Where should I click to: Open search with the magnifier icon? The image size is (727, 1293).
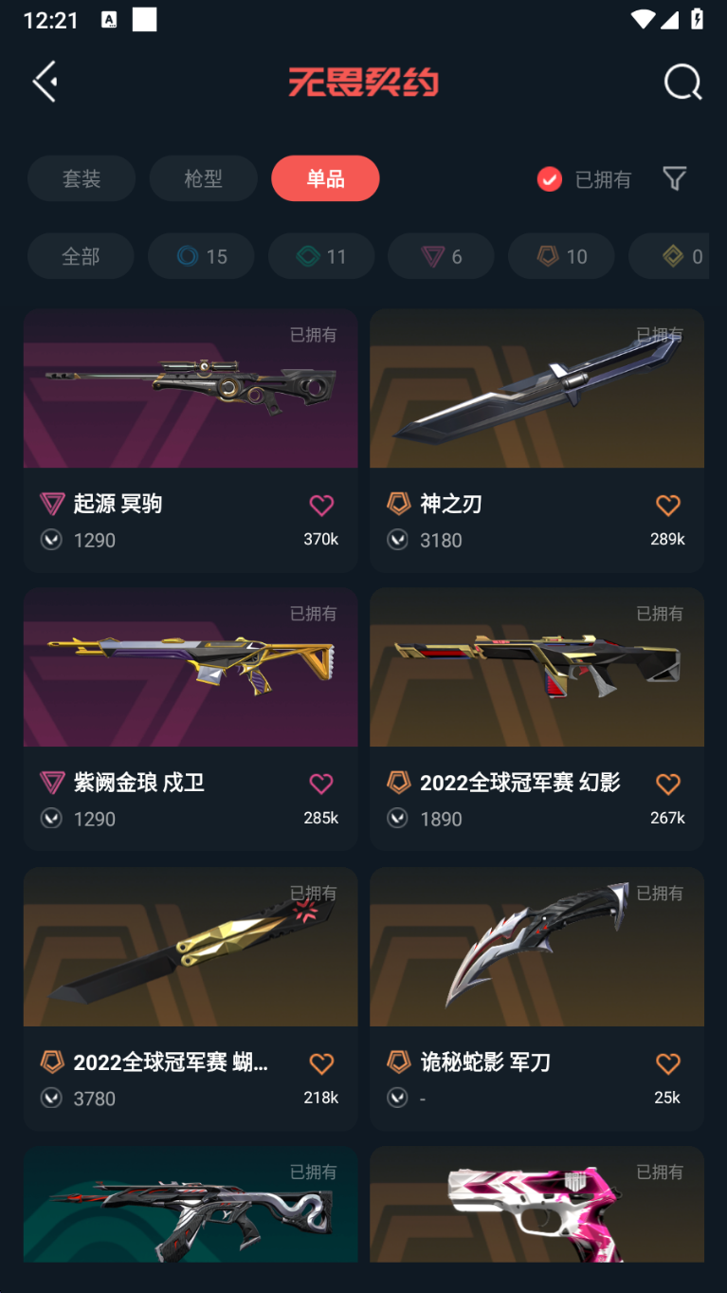(x=682, y=83)
